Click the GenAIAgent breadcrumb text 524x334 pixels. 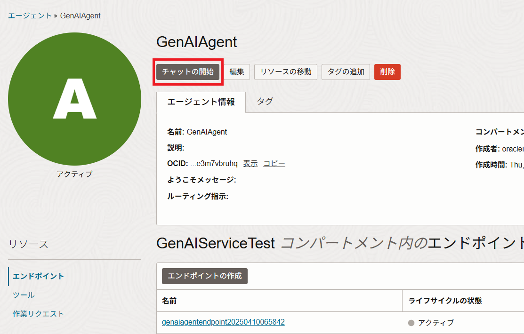80,16
